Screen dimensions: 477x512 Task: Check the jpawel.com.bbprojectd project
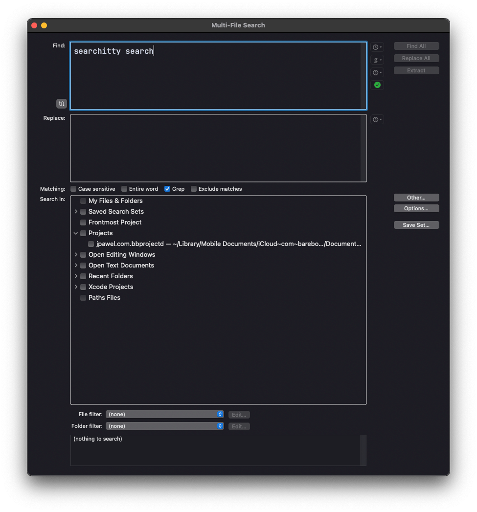91,244
